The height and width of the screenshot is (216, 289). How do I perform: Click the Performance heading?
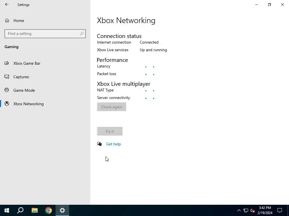click(112, 60)
